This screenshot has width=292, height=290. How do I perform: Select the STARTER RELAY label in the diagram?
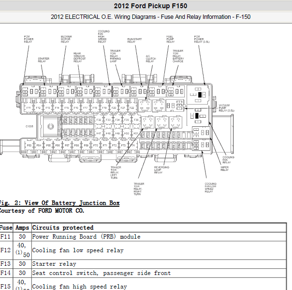pyautogui.click(x=44, y=60)
